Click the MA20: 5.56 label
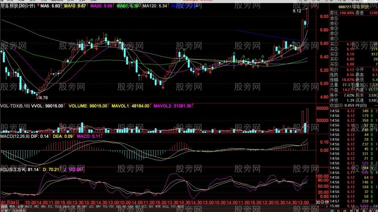The height and width of the screenshot is (212, 378). (x=101, y=6)
